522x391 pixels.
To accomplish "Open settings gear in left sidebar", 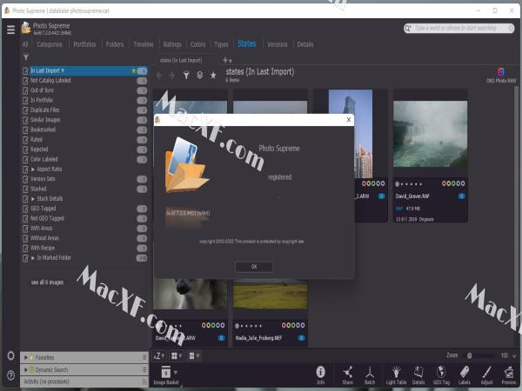I will (10, 355).
